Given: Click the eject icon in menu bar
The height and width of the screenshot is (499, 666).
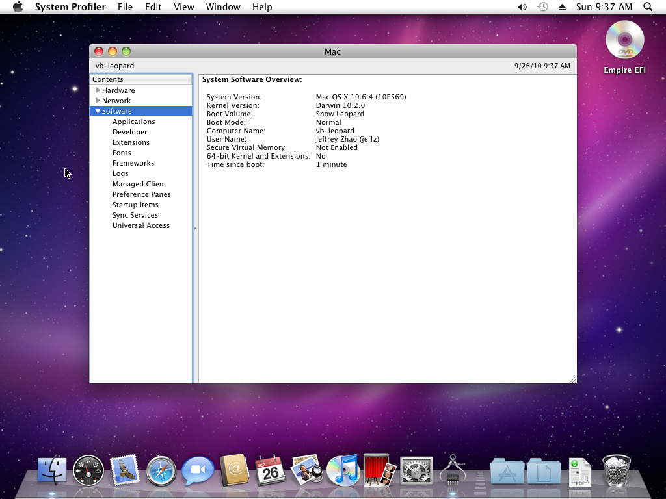Looking at the screenshot, I should [562, 6].
